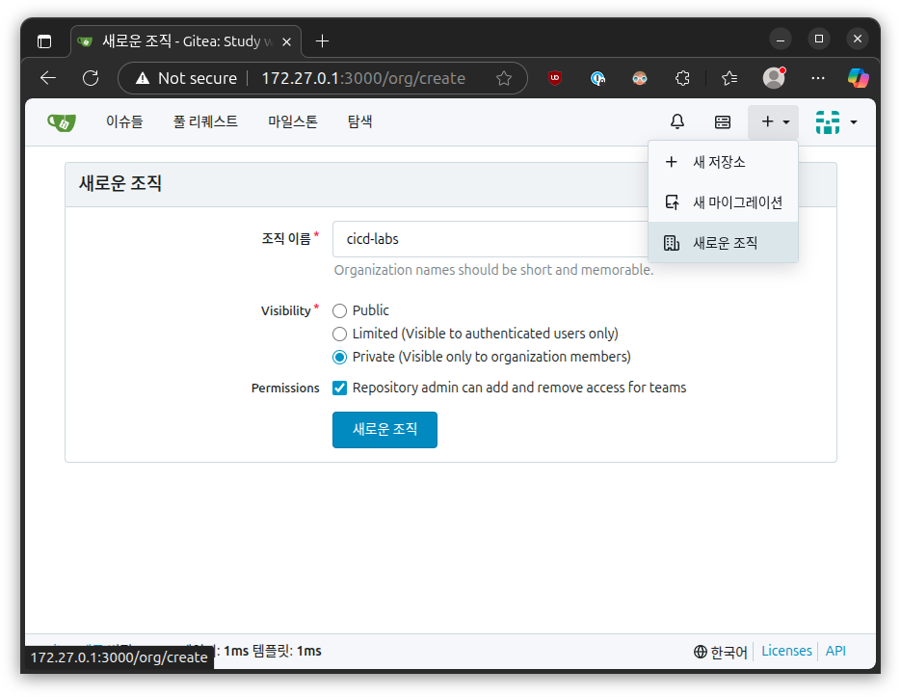This screenshot has width=901, height=697.
Task: Reload the page with refresh icon
Action: point(91,78)
